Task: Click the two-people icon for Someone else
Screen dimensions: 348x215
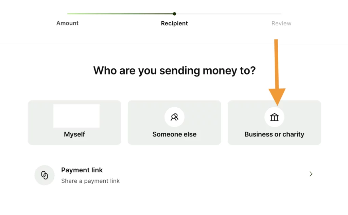Action: (x=174, y=117)
